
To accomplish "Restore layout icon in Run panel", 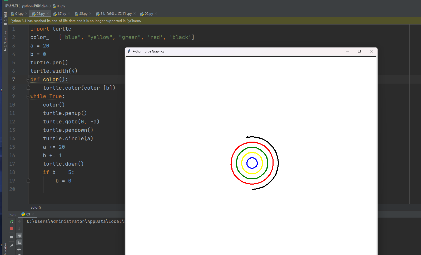I will [12, 237].
